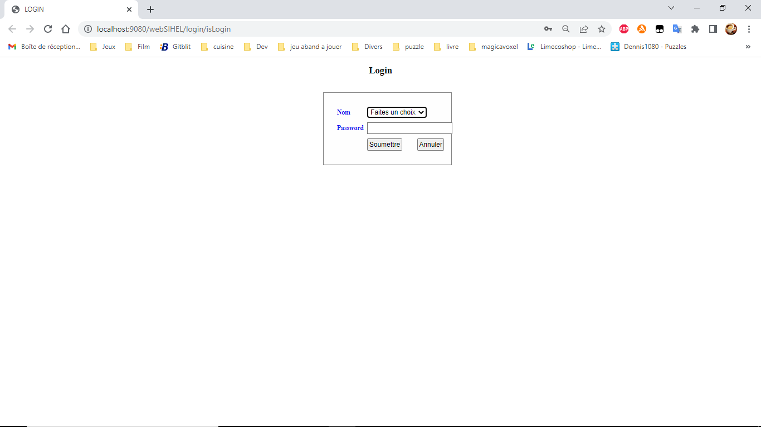The height and width of the screenshot is (427, 761).
Task: Select the LOGIN tab
Action: [71, 9]
